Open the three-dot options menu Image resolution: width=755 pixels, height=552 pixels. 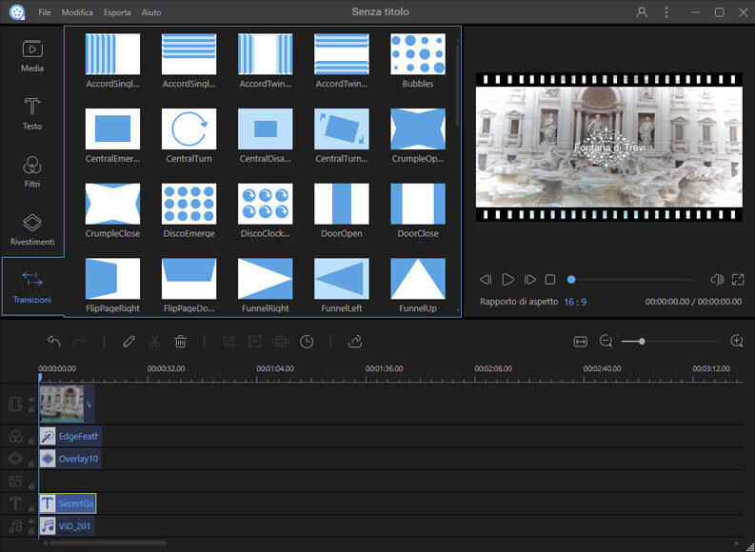(666, 12)
